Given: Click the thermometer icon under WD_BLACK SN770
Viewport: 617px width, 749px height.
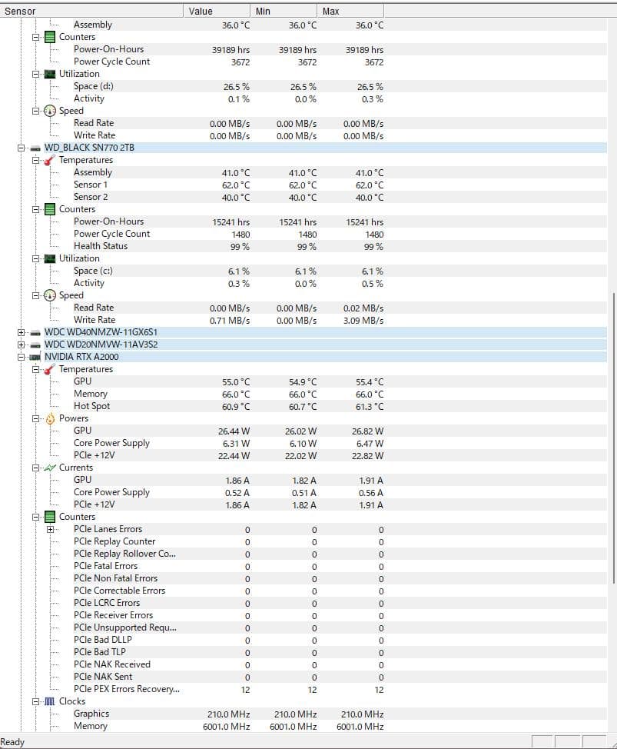Looking at the screenshot, I should click(x=49, y=160).
